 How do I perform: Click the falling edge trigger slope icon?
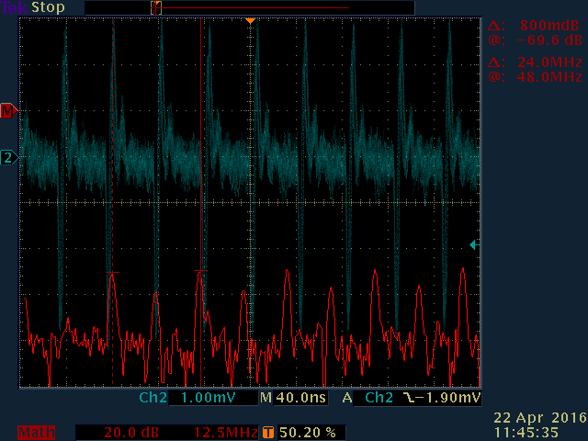pos(409,398)
